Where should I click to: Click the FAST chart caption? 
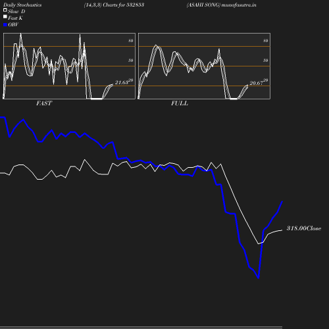[x=44, y=103]
